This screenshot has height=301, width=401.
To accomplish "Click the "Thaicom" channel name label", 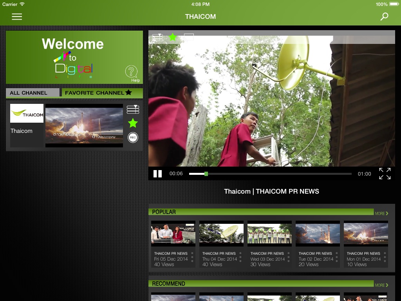I will click(x=22, y=131).
